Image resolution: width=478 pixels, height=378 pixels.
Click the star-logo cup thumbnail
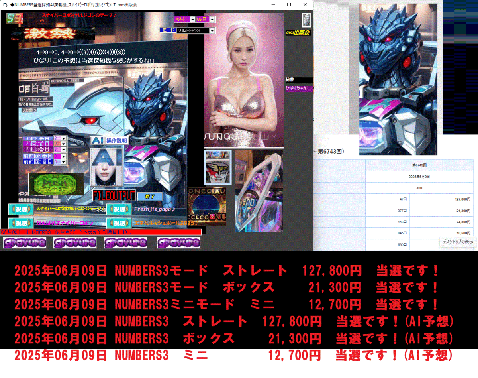click(218, 167)
